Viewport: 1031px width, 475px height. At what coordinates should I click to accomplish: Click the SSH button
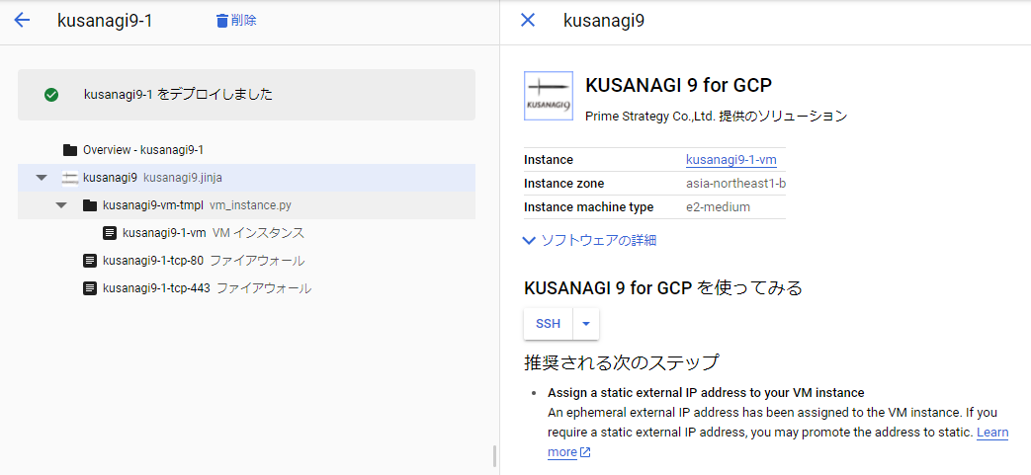tap(549, 324)
